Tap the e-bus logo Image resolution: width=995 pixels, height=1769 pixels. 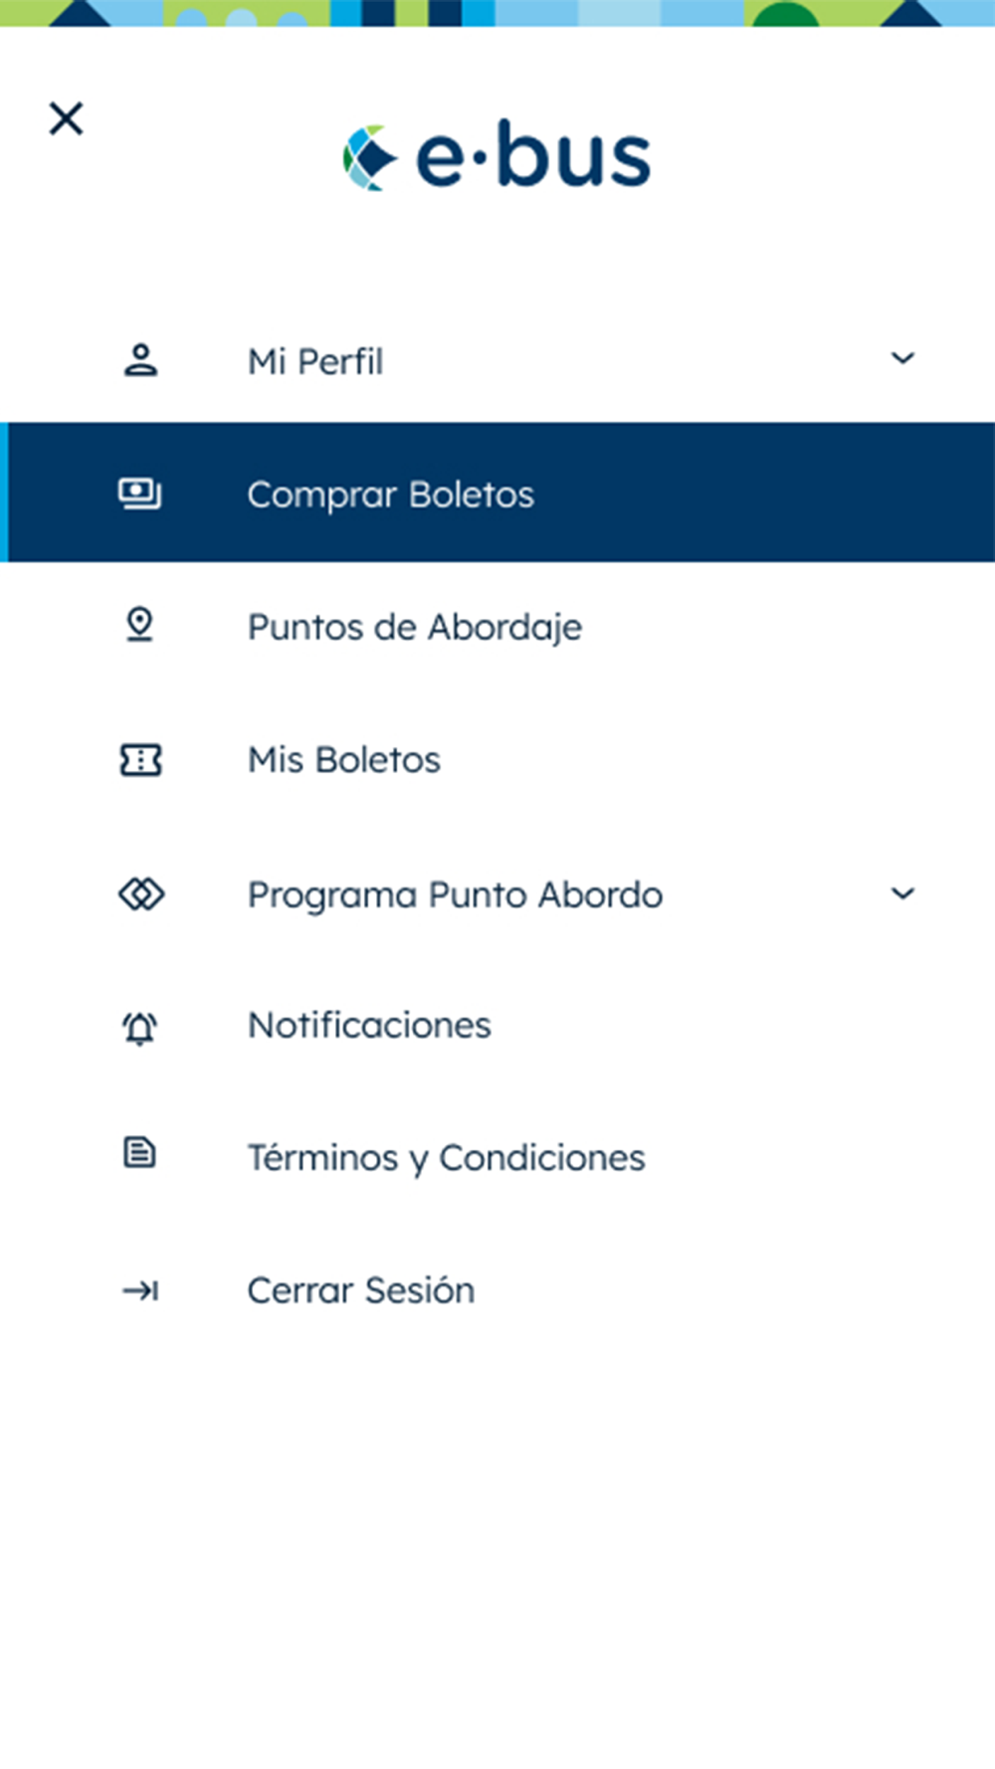tap(497, 156)
